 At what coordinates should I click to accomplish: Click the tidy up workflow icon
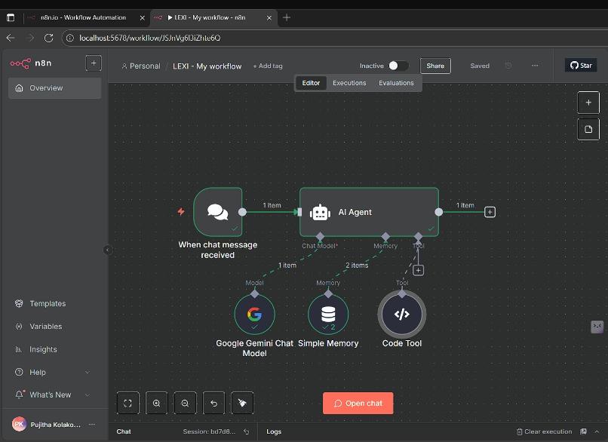coord(242,404)
